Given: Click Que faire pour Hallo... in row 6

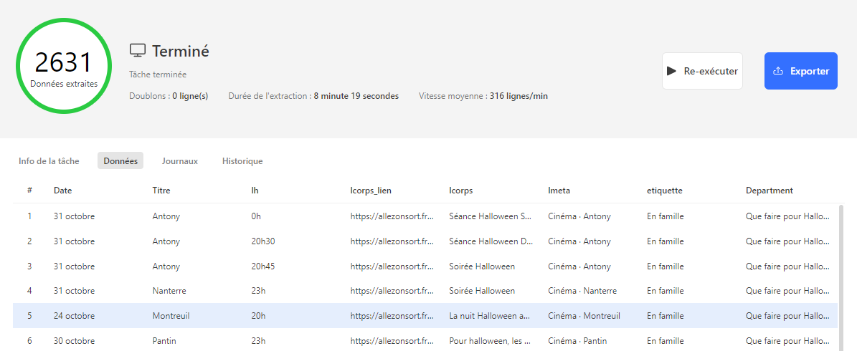Looking at the screenshot, I should point(788,341).
